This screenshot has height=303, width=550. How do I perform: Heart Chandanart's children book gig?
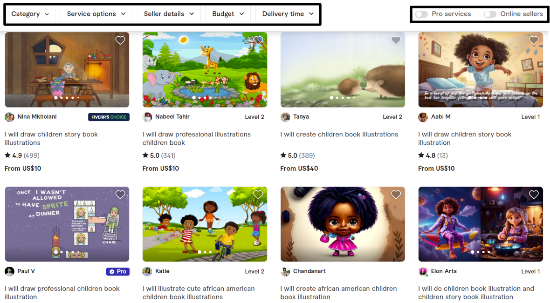(396, 195)
